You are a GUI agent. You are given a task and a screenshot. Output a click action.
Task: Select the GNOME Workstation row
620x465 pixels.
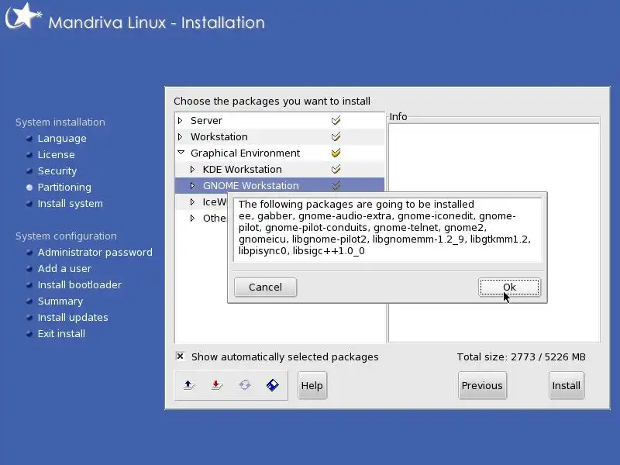pyautogui.click(x=280, y=185)
